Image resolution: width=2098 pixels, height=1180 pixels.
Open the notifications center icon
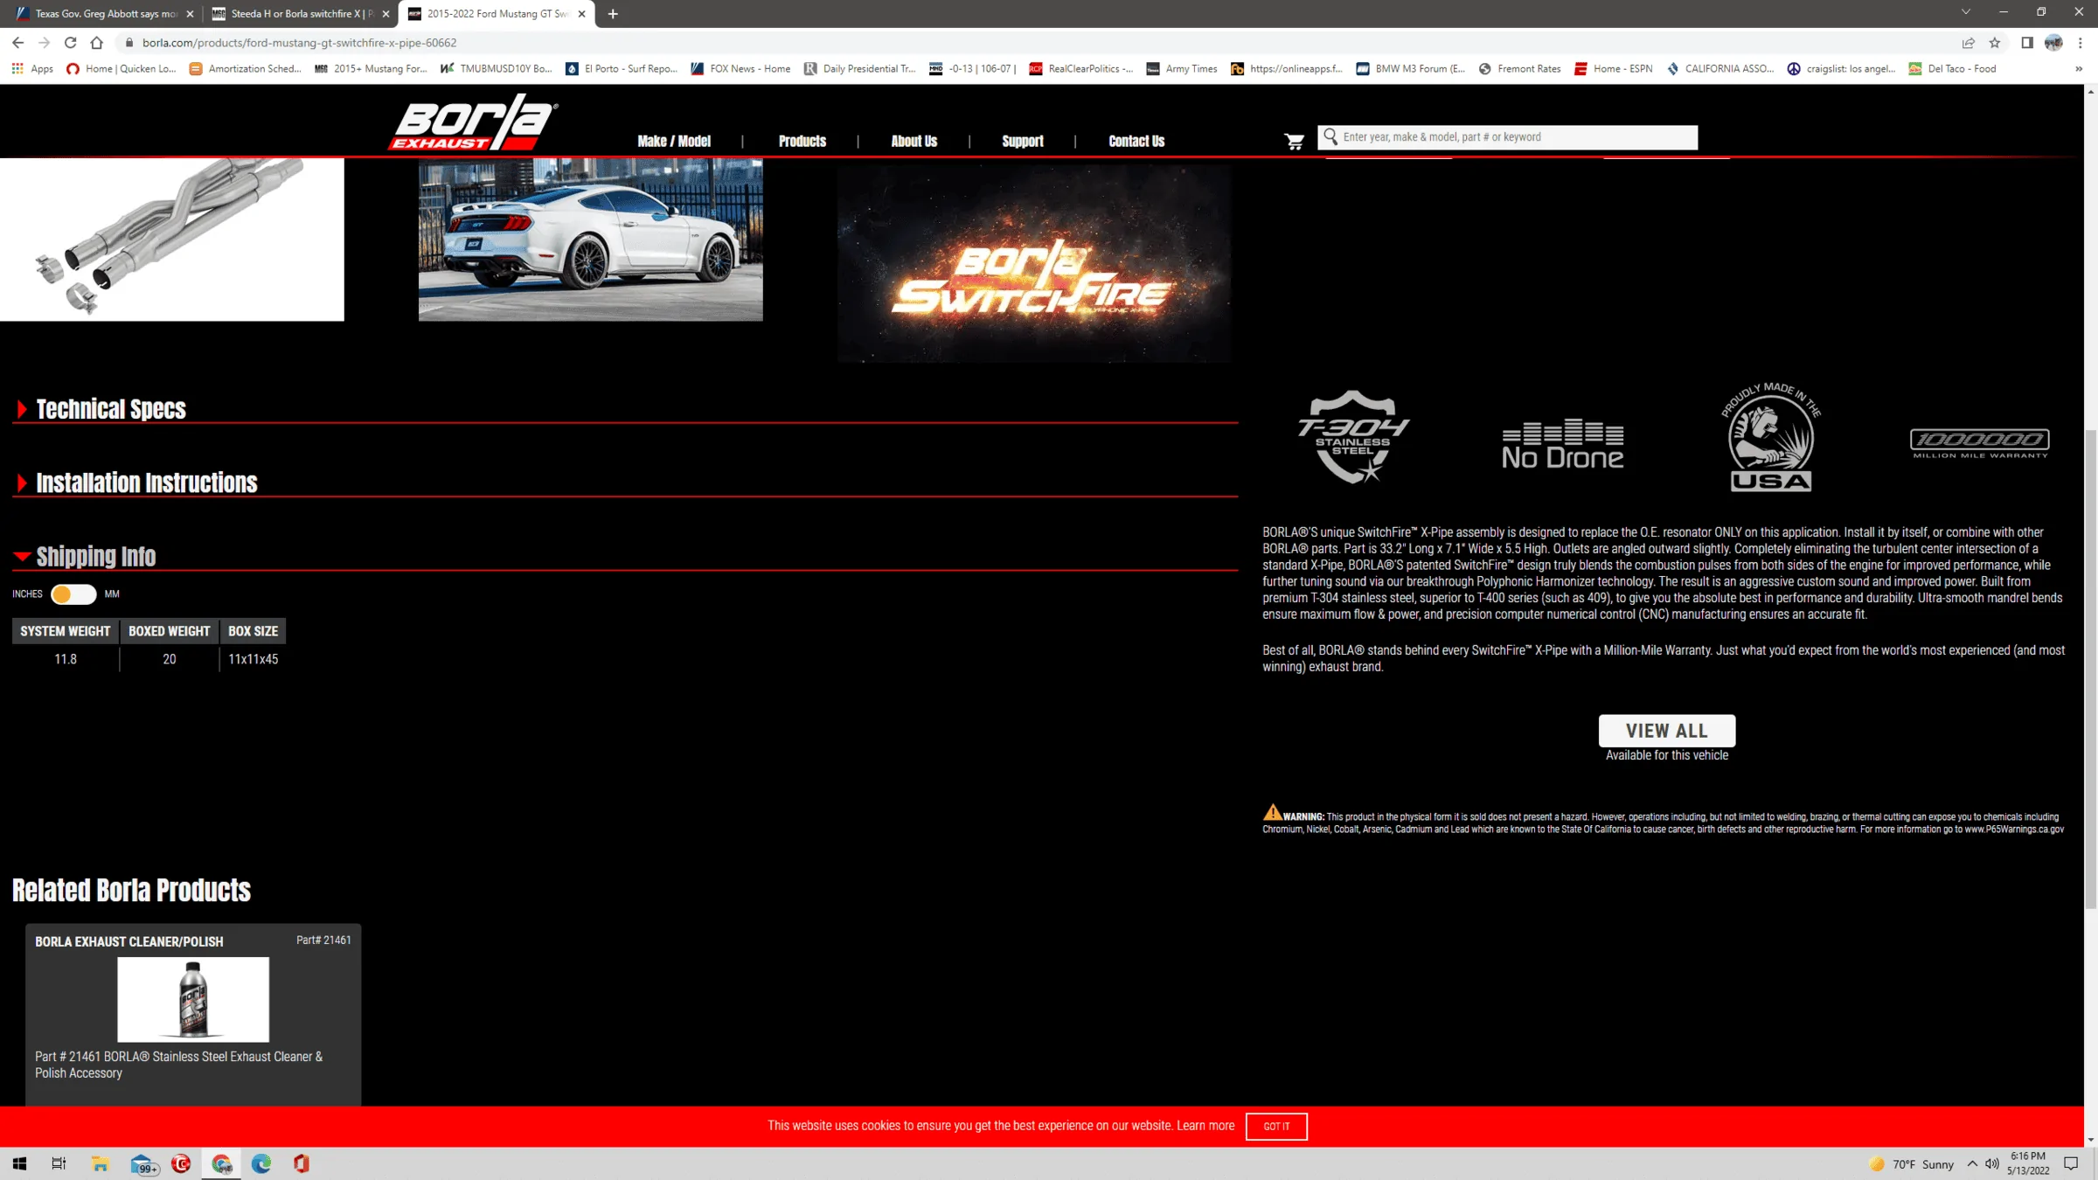point(2071,1163)
